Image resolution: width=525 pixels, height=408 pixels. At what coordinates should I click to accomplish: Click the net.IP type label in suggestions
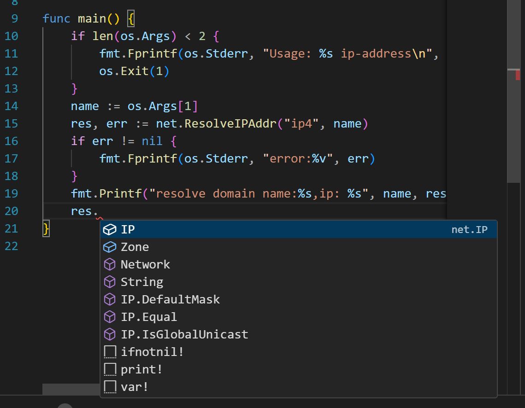[469, 229]
